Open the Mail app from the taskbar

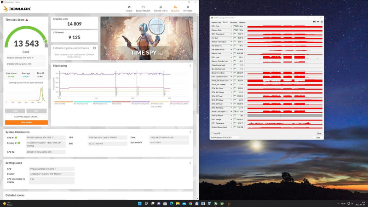[184, 203]
